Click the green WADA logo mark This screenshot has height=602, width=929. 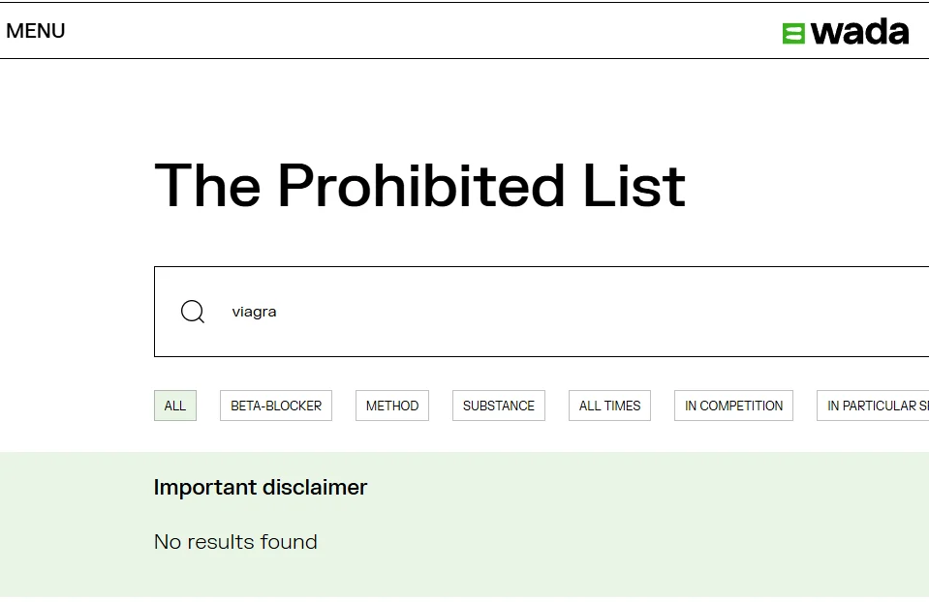click(x=793, y=33)
